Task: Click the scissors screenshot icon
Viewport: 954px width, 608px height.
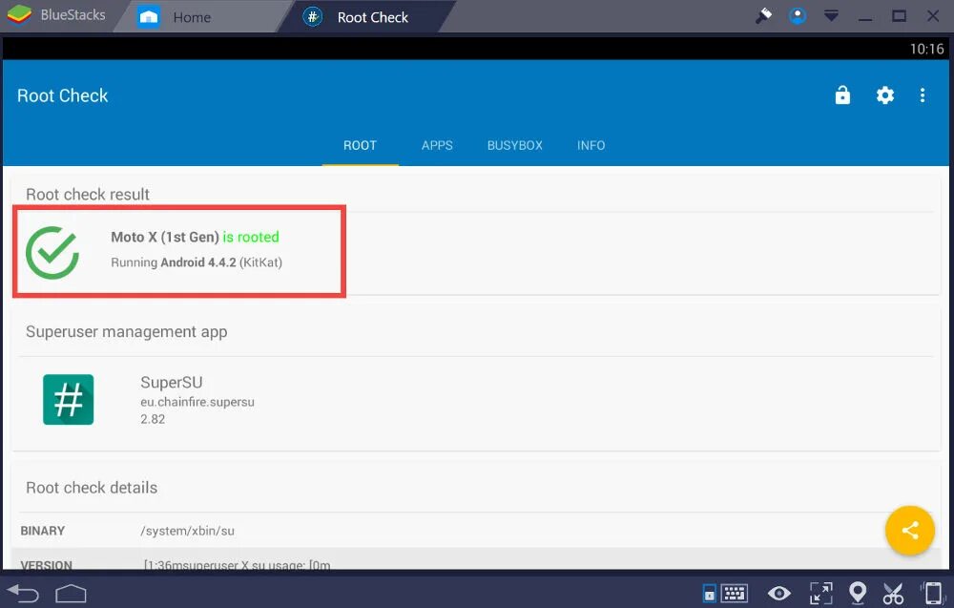Action: (x=893, y=593)
